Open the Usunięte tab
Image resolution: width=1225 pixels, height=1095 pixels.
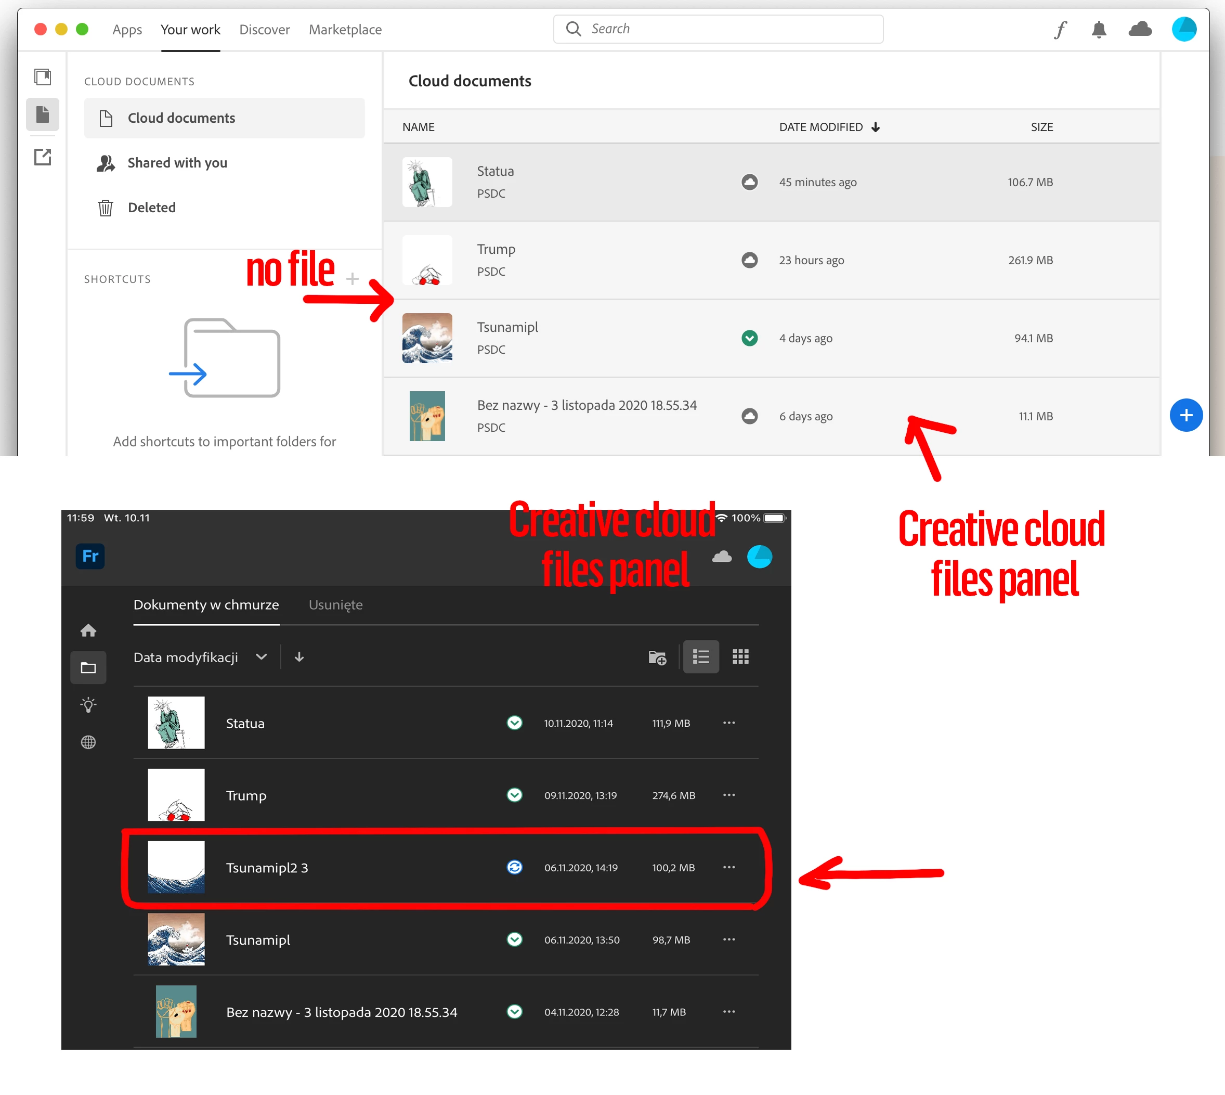coord(335,604)
